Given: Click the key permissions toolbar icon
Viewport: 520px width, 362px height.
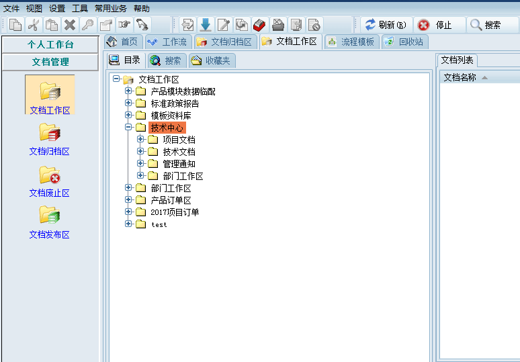Looking at the screenshot, I should tap(87, 25).
